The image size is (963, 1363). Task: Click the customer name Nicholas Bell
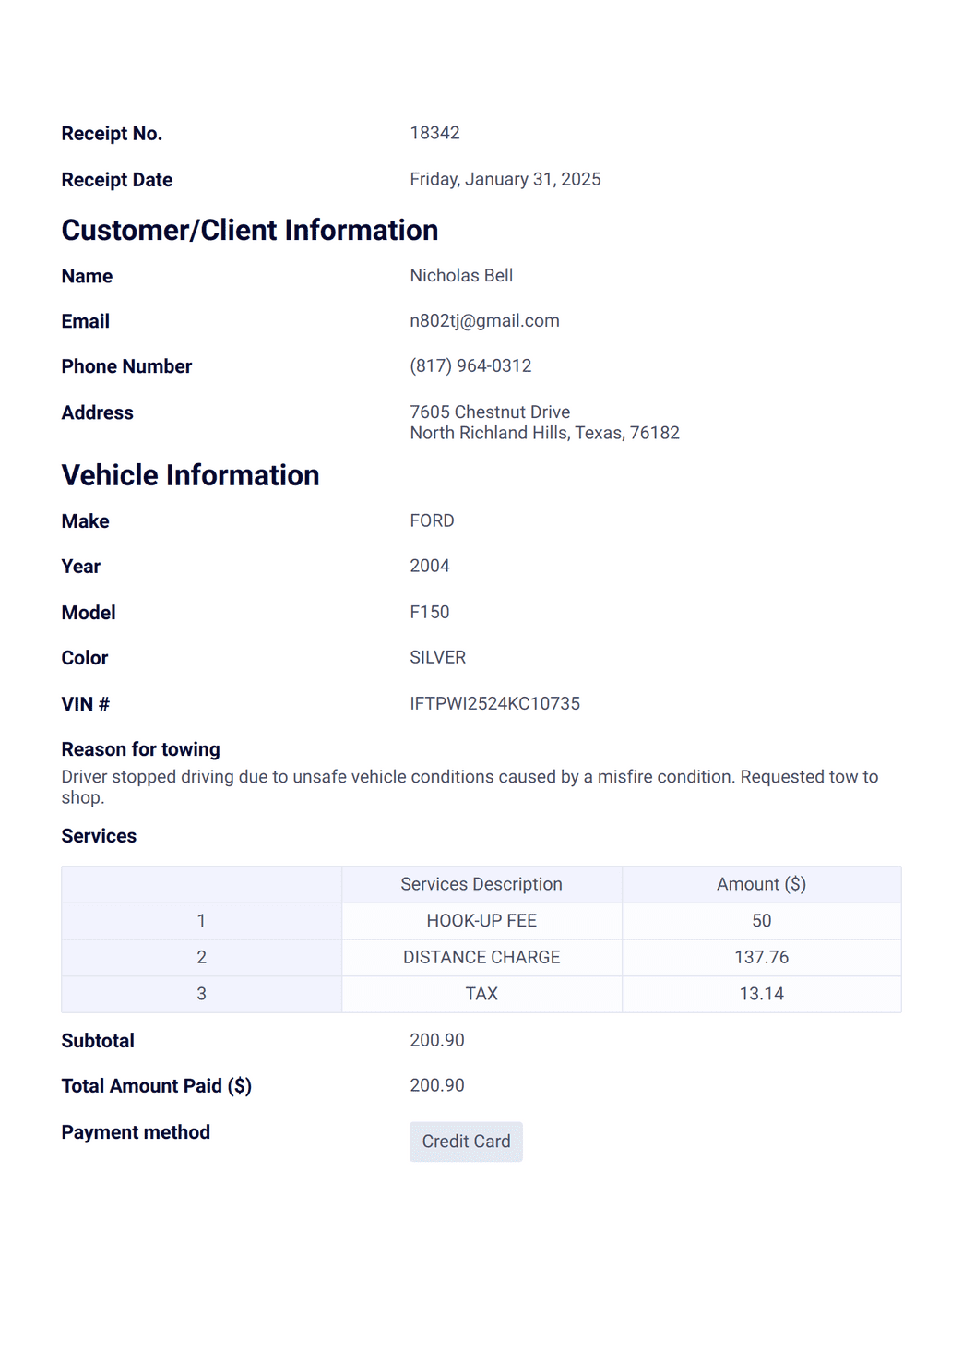[x=461, y=276]
